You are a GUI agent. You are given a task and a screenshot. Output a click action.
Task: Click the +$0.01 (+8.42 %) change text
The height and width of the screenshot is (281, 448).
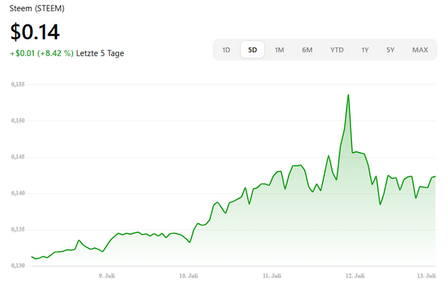click(42, 53)
